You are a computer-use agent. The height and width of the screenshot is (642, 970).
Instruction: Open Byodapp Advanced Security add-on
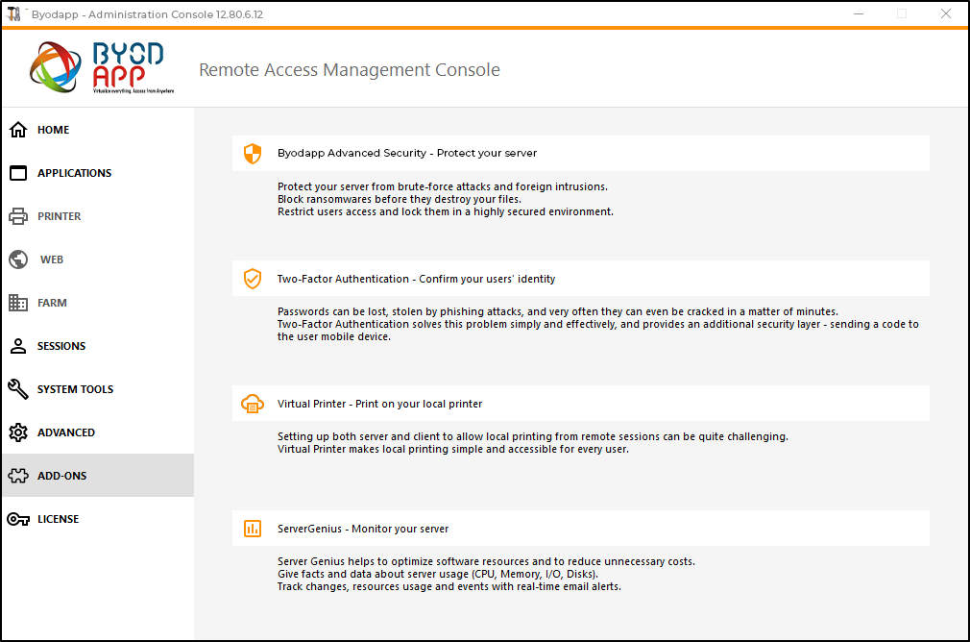tap(581, 154)
